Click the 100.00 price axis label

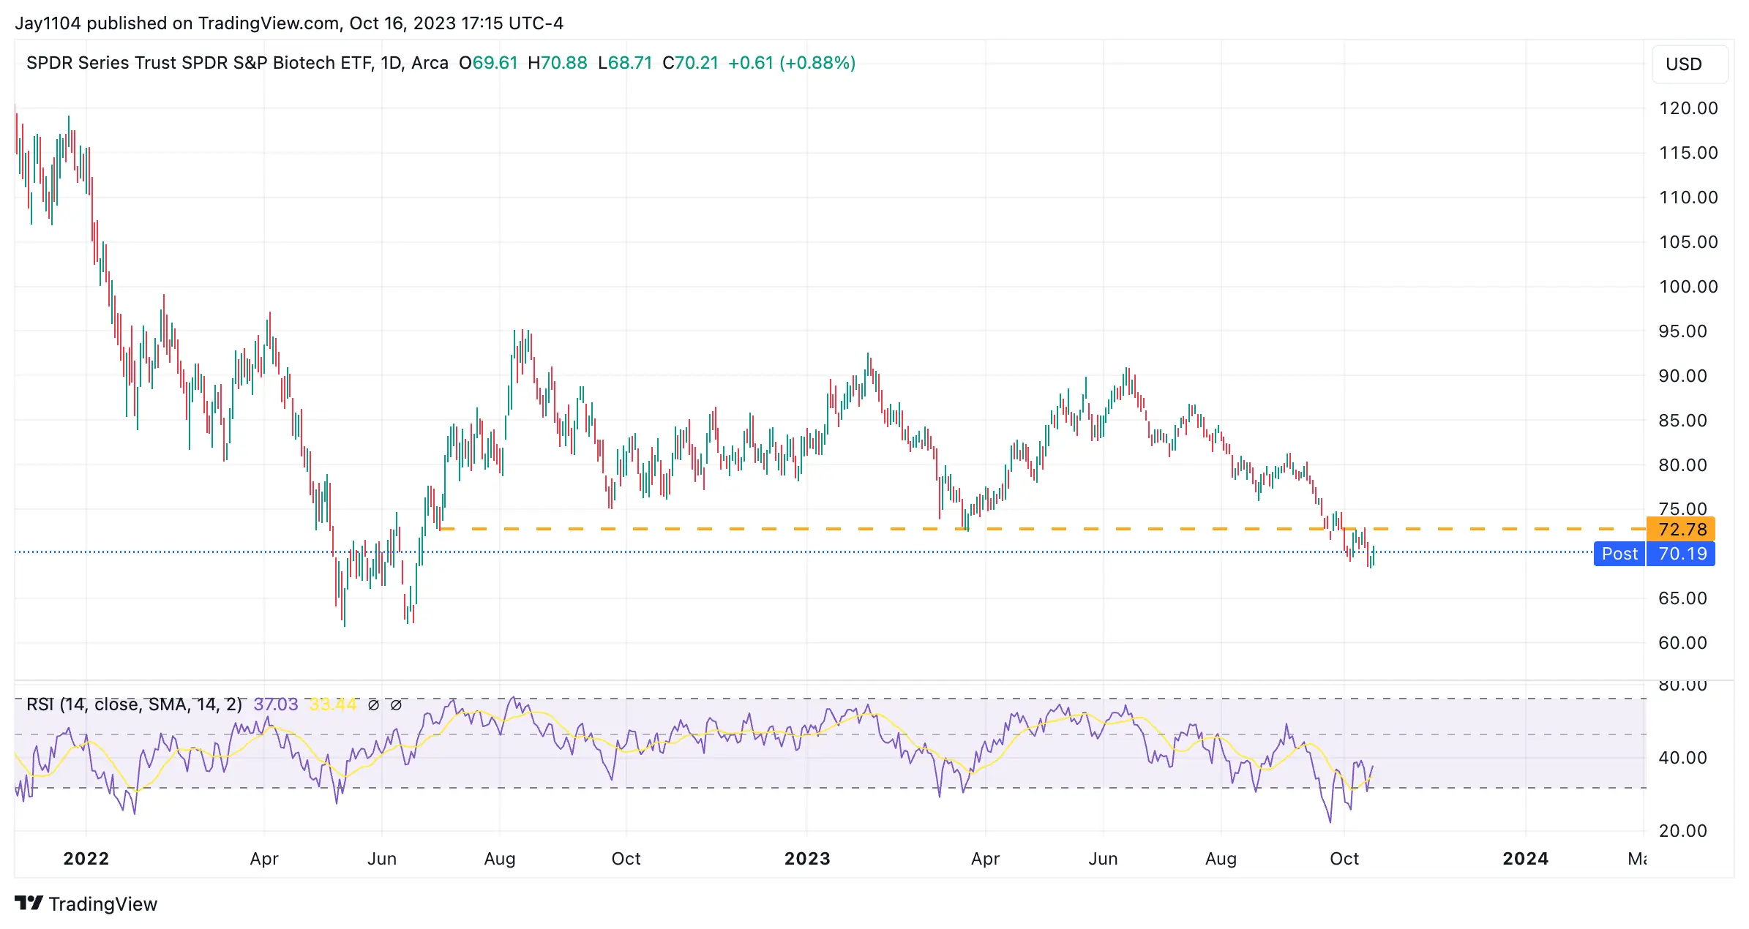pos(1688,287)
